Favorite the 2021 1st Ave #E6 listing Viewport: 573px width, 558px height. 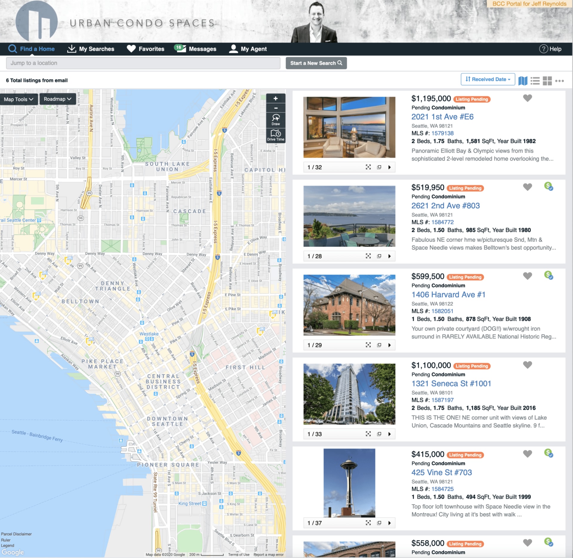(x=527, y=98)
